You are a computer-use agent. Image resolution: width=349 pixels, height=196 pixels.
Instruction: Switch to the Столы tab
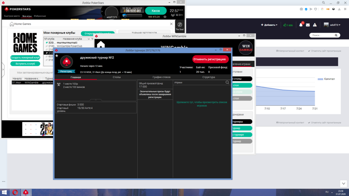[117, 77]
